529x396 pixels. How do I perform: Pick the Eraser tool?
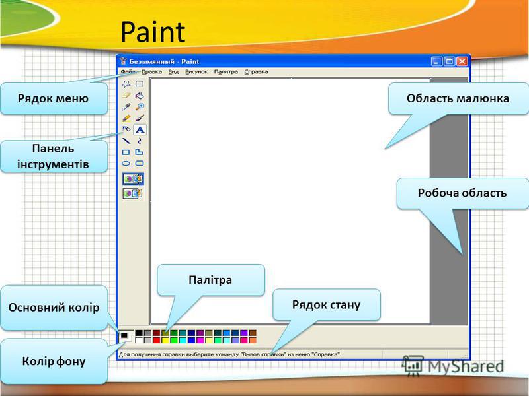(126, 96)
